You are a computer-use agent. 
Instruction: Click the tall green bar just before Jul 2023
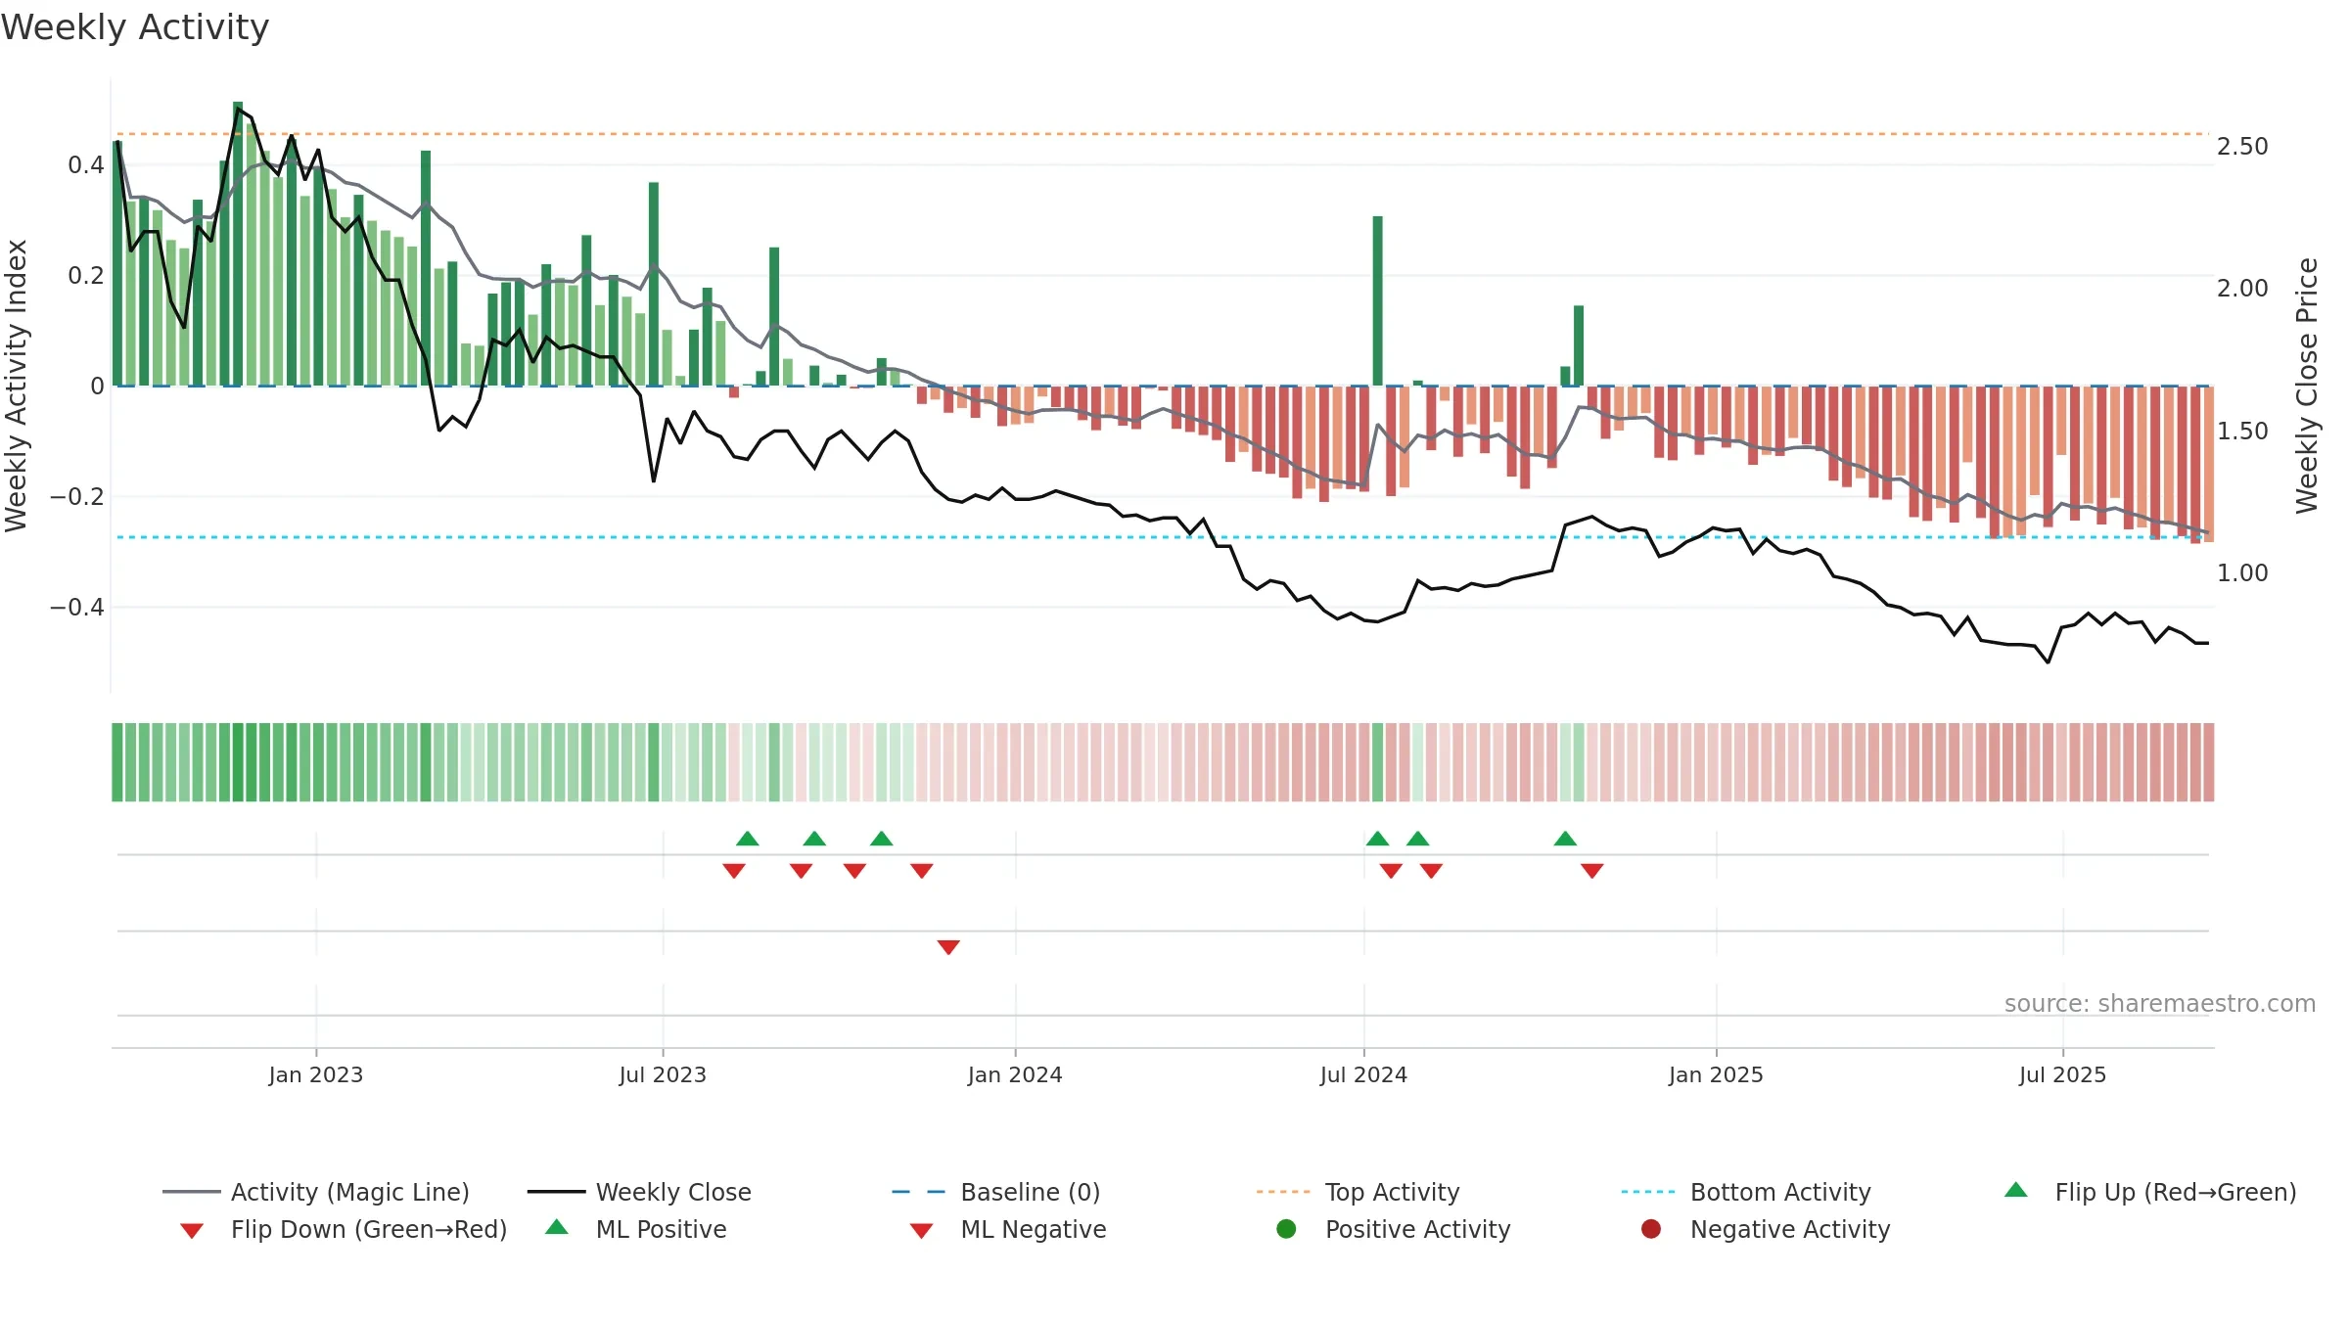coord(654,284)
